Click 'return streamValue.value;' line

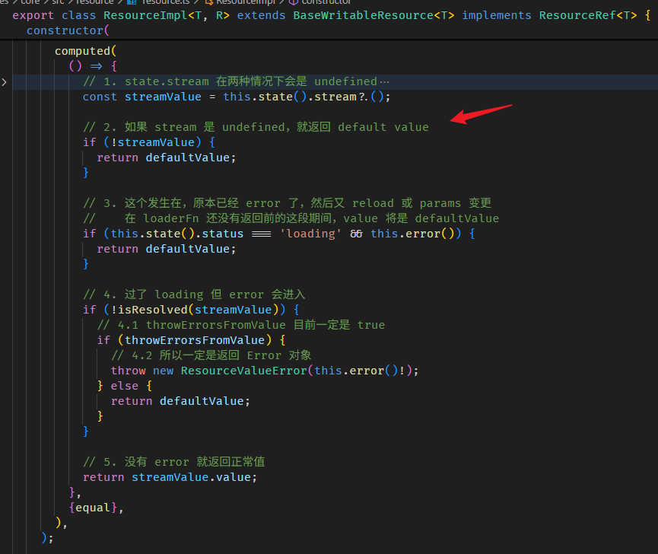click(170, 478)
